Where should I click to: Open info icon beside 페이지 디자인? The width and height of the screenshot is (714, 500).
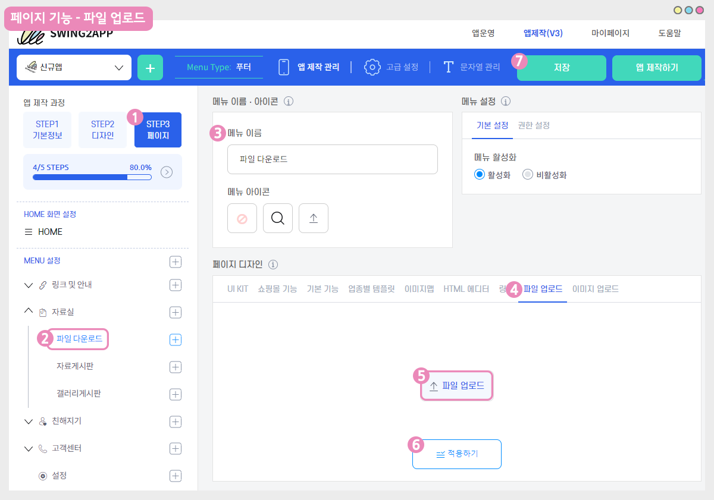click(x=274, y=265)
